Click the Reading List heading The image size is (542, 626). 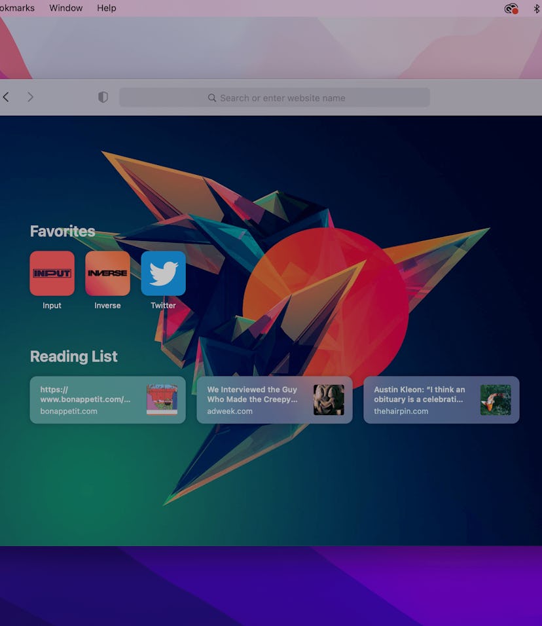(74, 357)
